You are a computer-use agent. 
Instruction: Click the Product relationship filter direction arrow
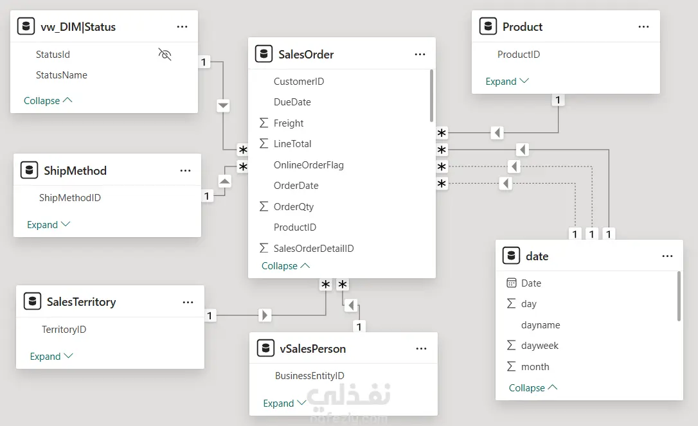[x=497, y=133]
